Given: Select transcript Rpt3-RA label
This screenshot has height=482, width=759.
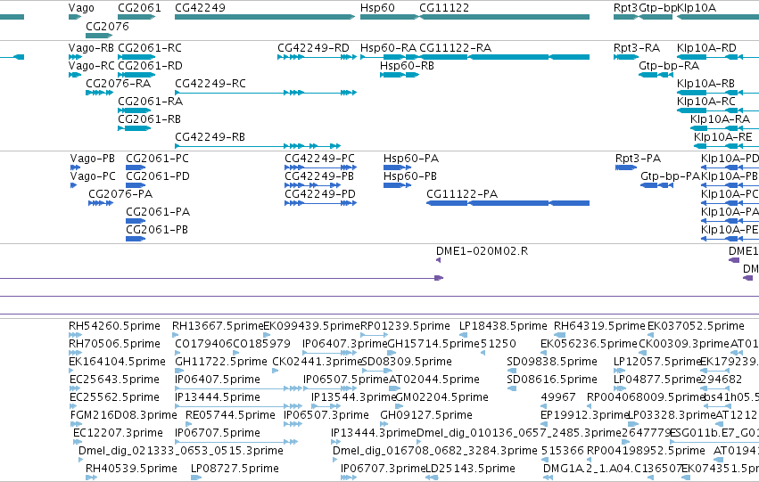Looking at the screenshot, I should click(637, 48).
